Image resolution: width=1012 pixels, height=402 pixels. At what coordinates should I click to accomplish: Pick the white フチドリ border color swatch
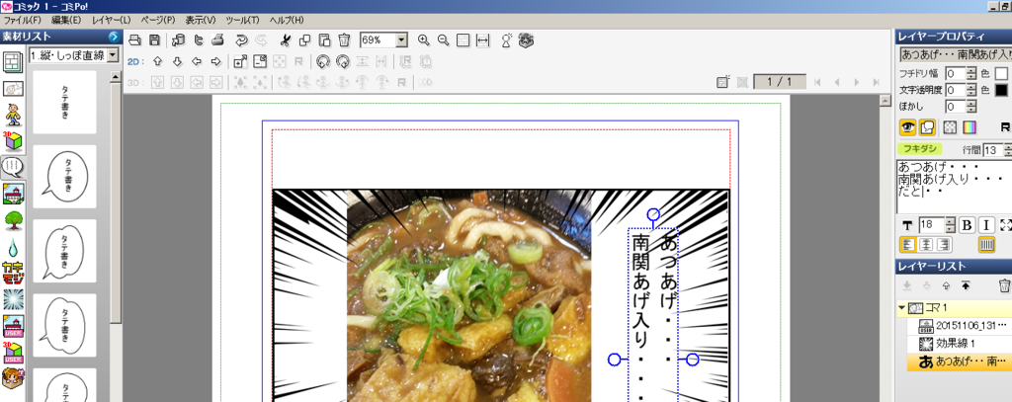[x=1001, y=73]
